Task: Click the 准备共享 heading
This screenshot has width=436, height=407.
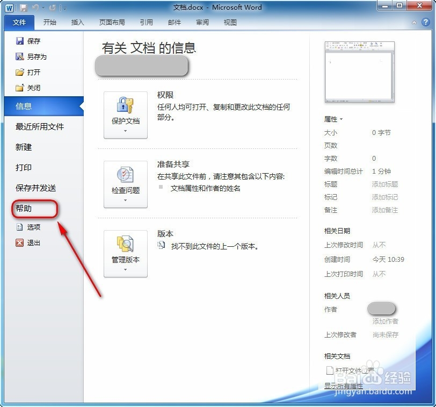Action: point(173,164)
